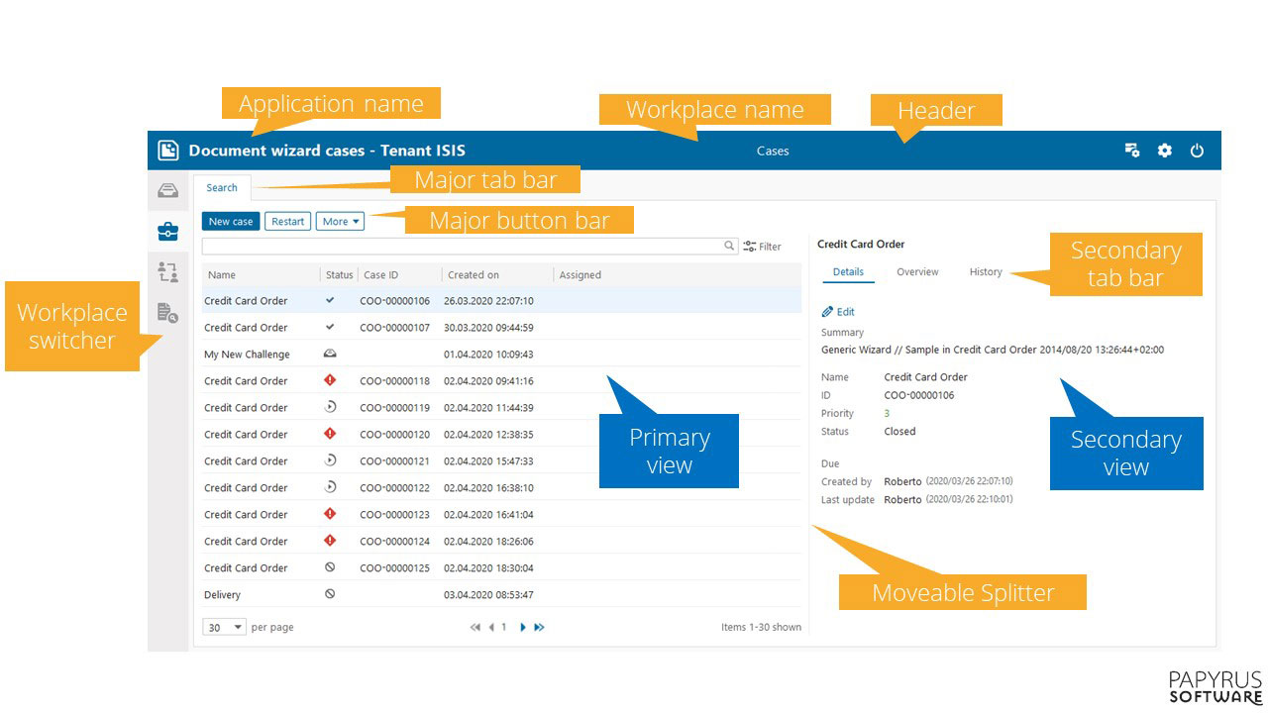Select the briefcase workplace icon in the switcher
The height and width of the screenshot is (713, 1268).
click(x=168, y=229)
